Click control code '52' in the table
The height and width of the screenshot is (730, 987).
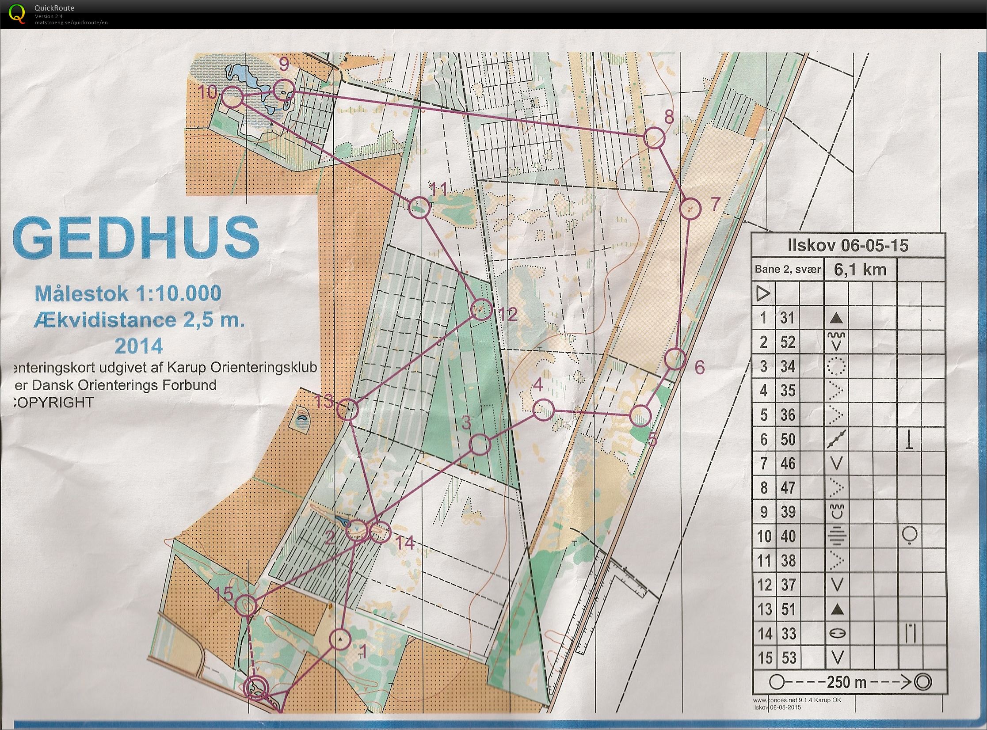[x=788, y=342]
